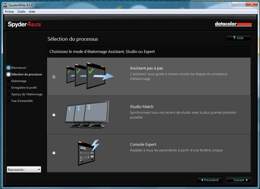Select the Etalonnage step in sidebar
Viewport: 260px width, 189px height.
pos(17,81)
